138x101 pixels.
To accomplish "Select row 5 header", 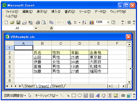I will 10,67.
